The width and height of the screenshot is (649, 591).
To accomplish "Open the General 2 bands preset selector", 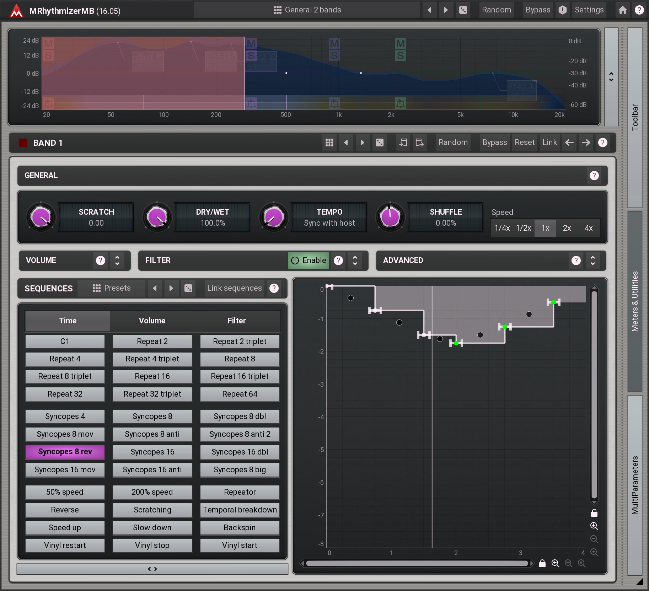I will (307, 10).
